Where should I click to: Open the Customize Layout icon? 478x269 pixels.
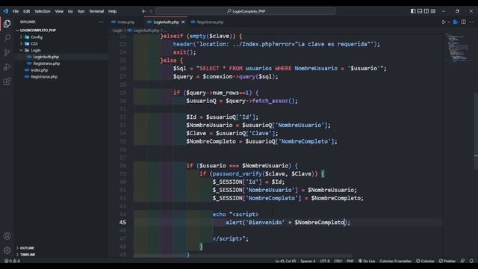pos(433,11)
